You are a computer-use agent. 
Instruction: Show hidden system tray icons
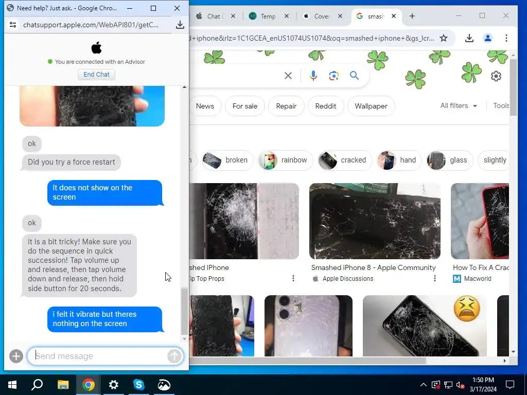click(424, 385)
